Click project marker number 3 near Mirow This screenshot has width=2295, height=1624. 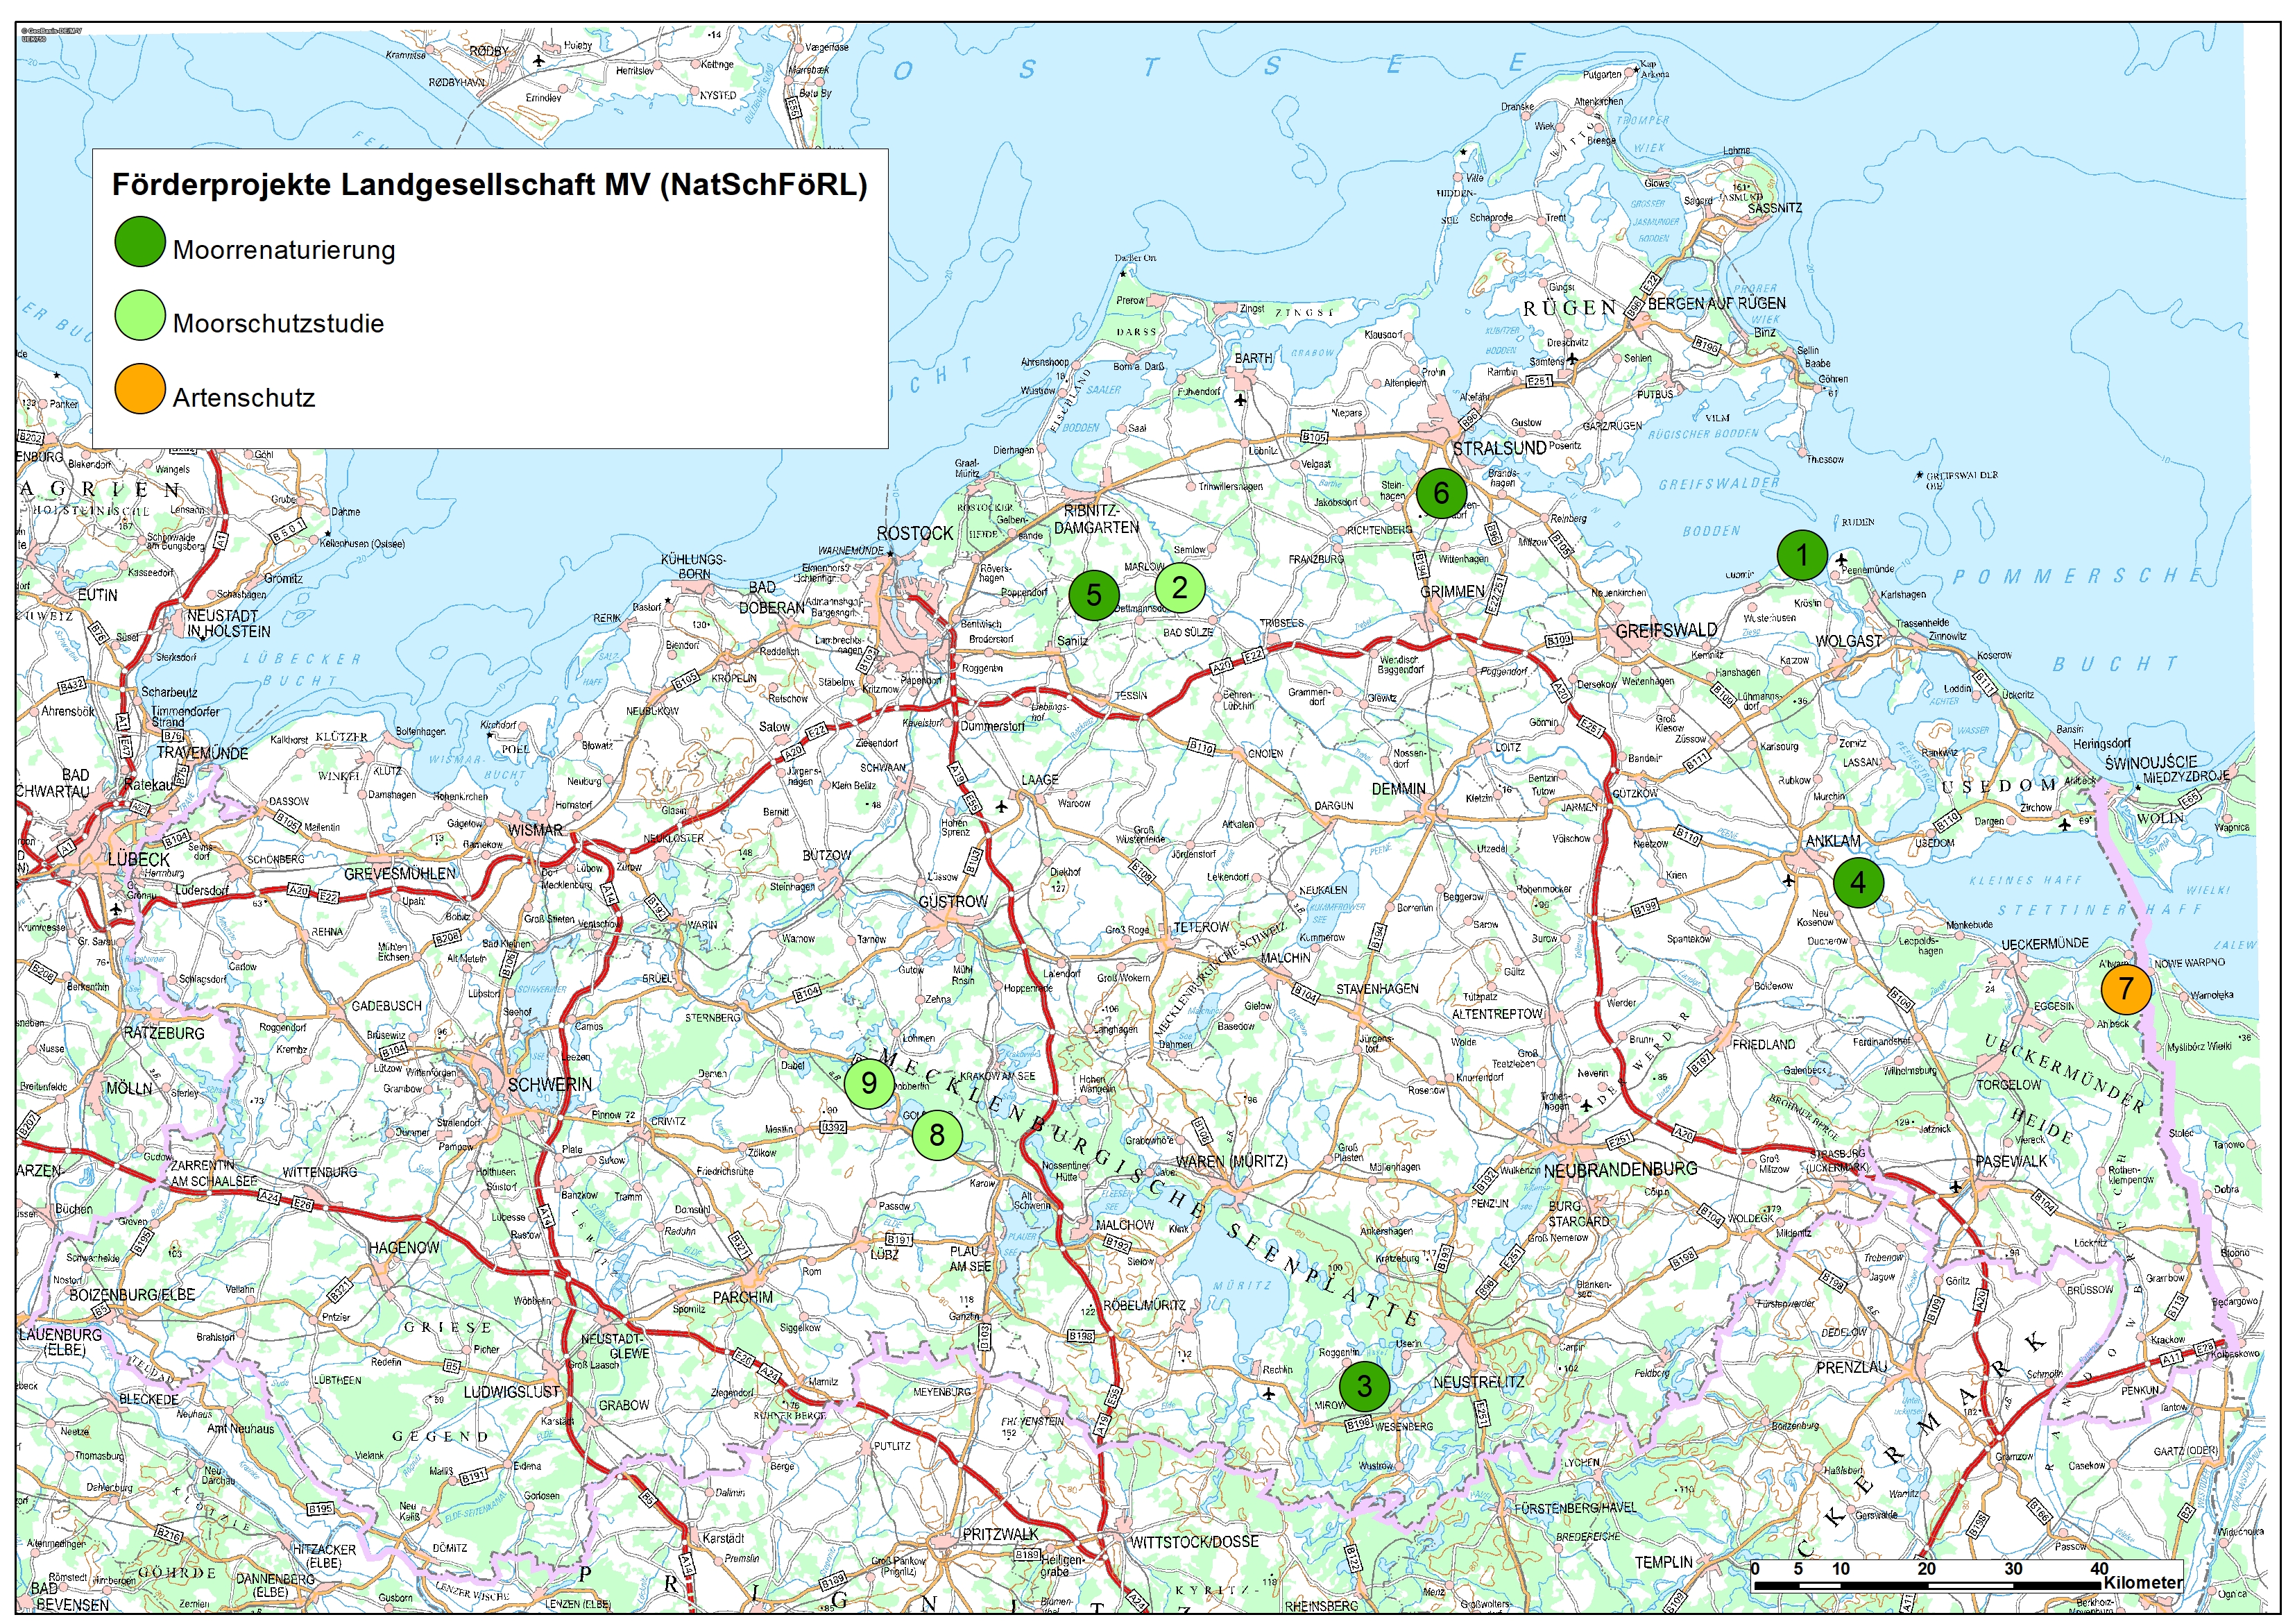[1365, 1386]
